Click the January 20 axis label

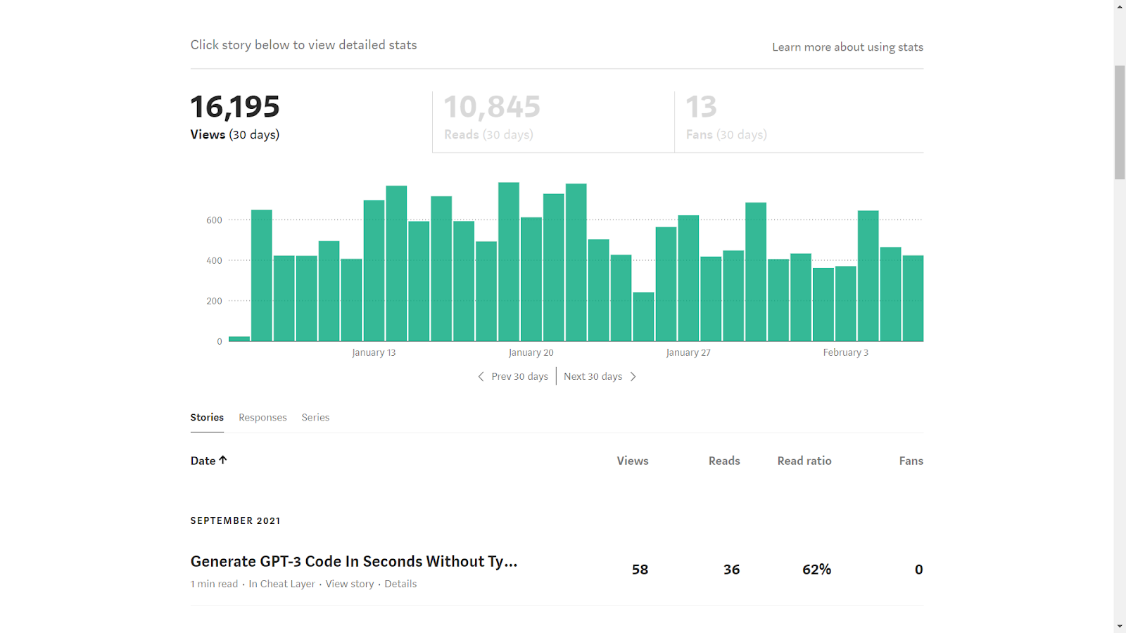[531, 352]
